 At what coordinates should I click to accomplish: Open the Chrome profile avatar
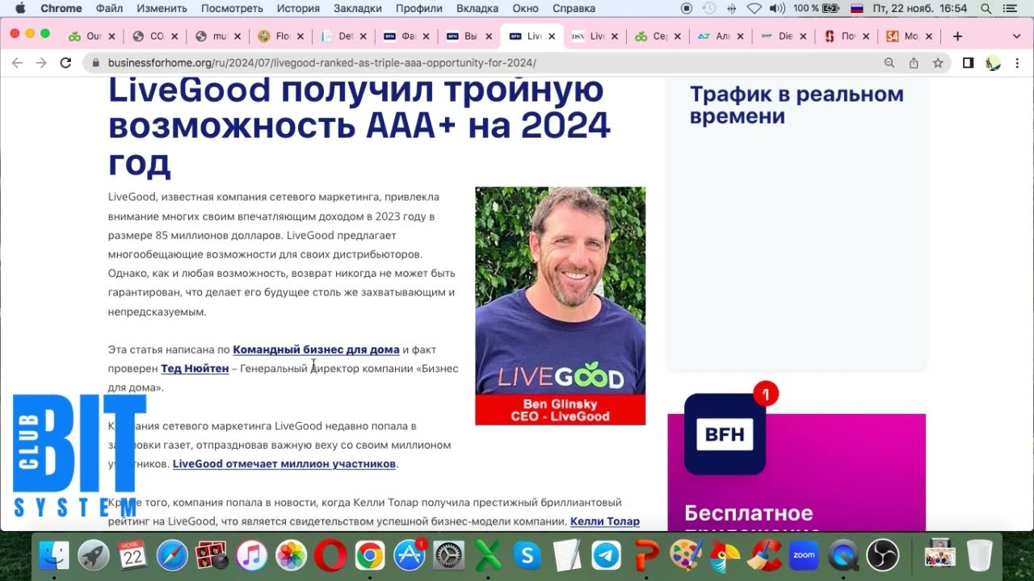pyautogui.click(x=994, y=63)
